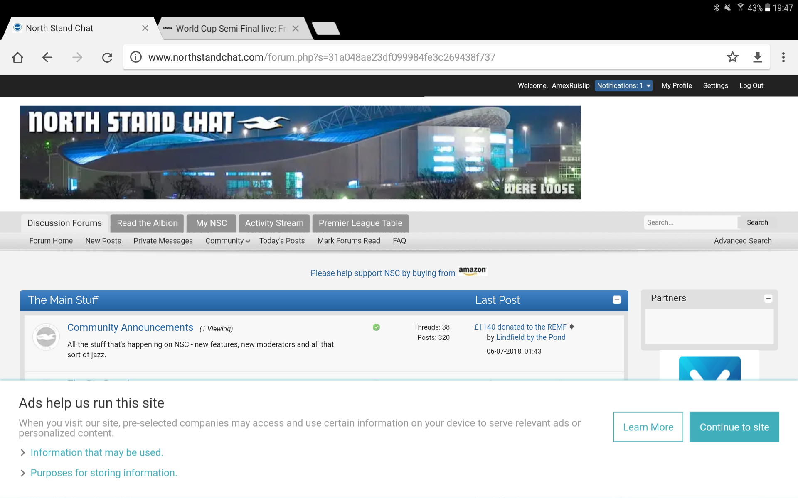Click the AmexRuislip username link
This screenshot has height=498, width=798.
pyautogui.click(x=571, y=85)
